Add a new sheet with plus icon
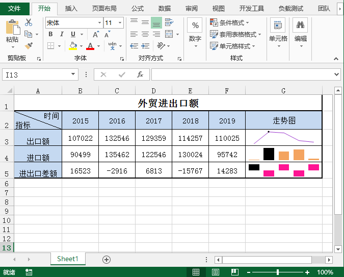Image resolution: width=344 pixels, height=277 pixels. pyautogui.click(x=107, y=259)
